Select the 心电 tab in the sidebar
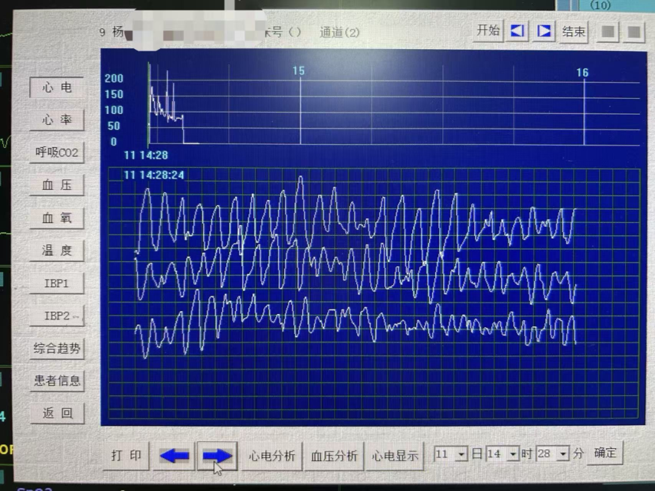 pyautogui.click(x=57, y=88)
